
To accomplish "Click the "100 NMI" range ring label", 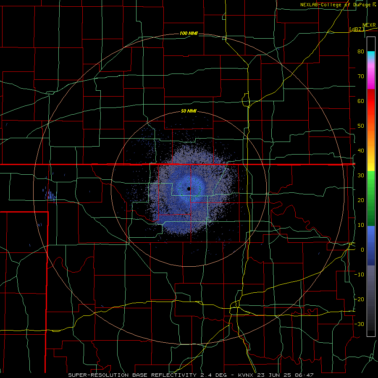I will pyautogui.click(x=189, y=33).
